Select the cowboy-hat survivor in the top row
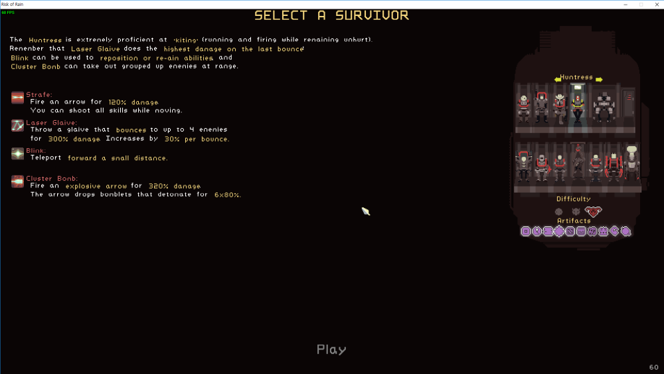 tap(559, 107)
